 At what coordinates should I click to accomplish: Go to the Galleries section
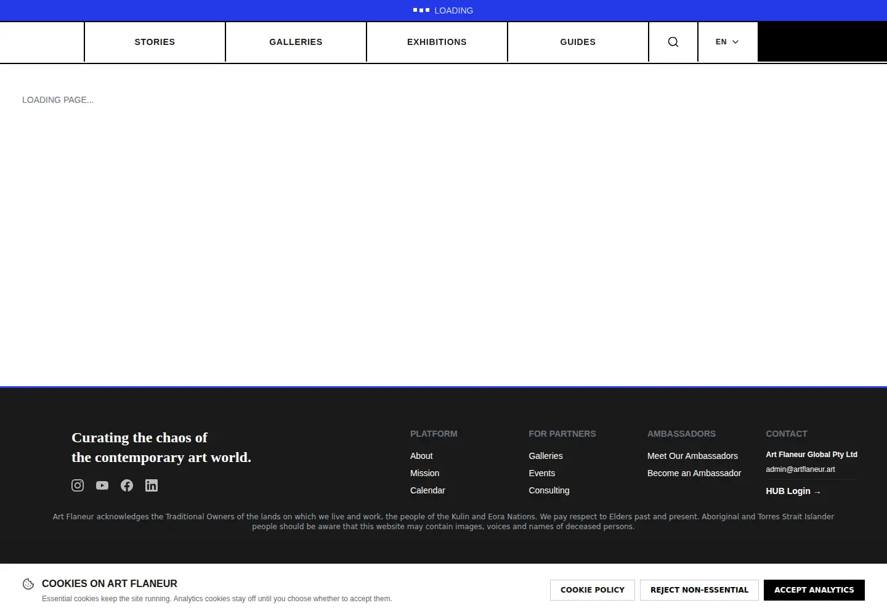(x=296, y=42)
